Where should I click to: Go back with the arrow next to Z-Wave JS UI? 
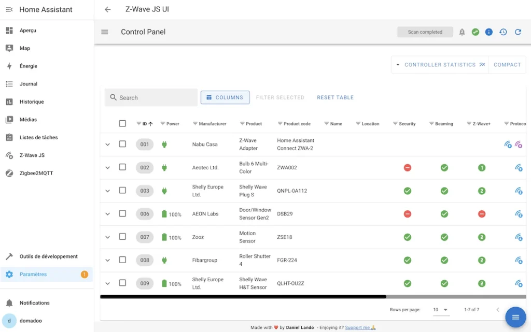[108, 9]
